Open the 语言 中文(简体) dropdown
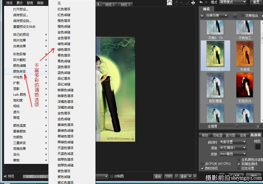263x184 pixels. tap(233, 148)
